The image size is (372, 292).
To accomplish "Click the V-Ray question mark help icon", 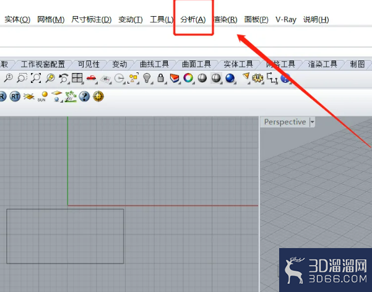I will 84,97.
